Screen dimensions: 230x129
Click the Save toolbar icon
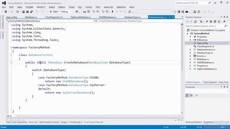27,11
